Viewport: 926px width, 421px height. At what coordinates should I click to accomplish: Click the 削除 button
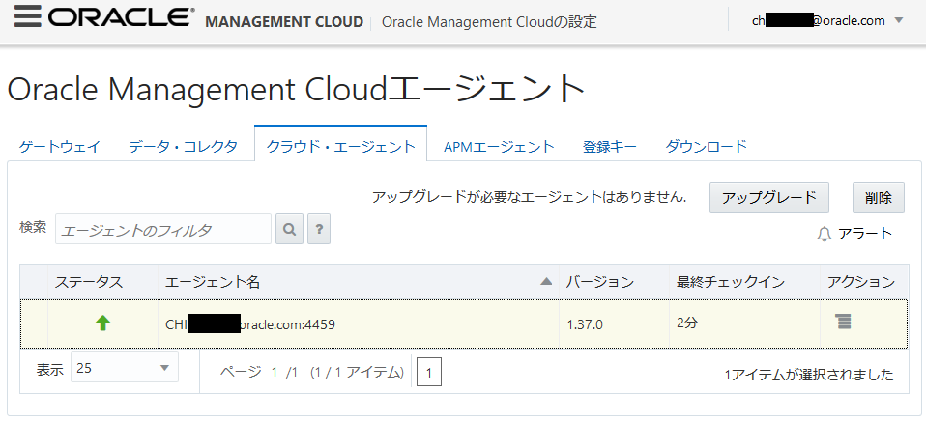[879, 198]
